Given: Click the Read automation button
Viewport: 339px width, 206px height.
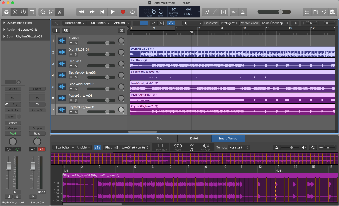Looking at the screenshot, I should pyautogui.click(x=13, y=133).
